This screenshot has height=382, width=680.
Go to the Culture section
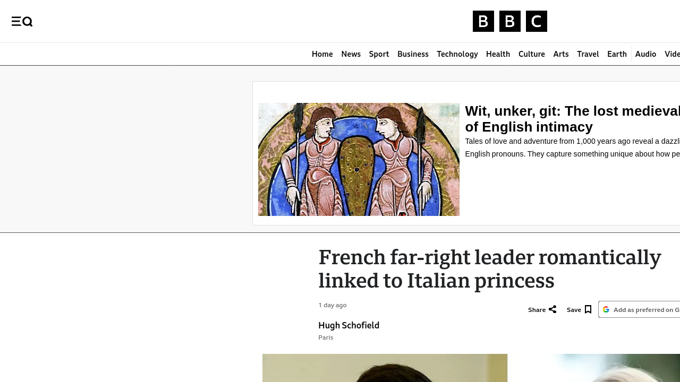pyautogui.click(x=531, y=54)
